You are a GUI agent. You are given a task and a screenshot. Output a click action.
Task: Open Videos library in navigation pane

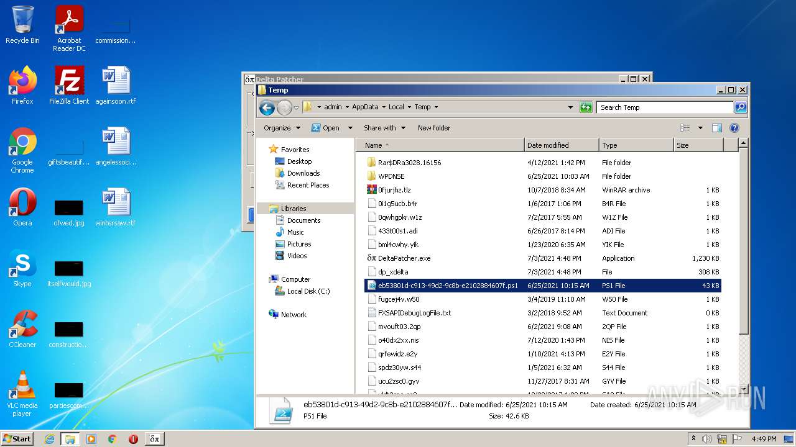pos(297,256)
